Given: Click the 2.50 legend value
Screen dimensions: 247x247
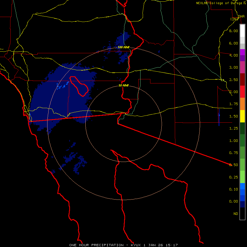Looking at the screenshot, I should 234,80.
